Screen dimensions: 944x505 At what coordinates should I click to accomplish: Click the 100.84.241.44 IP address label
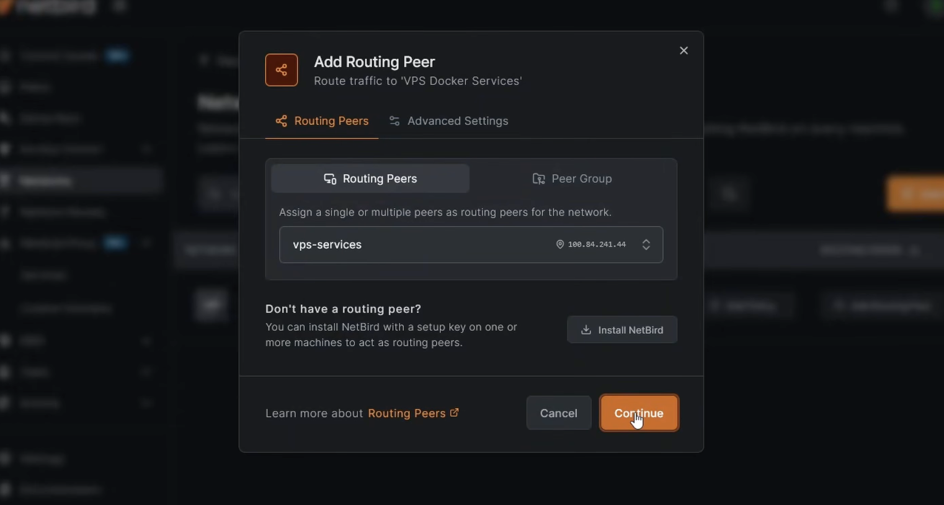pyautogui.click(x=597, y=244)
